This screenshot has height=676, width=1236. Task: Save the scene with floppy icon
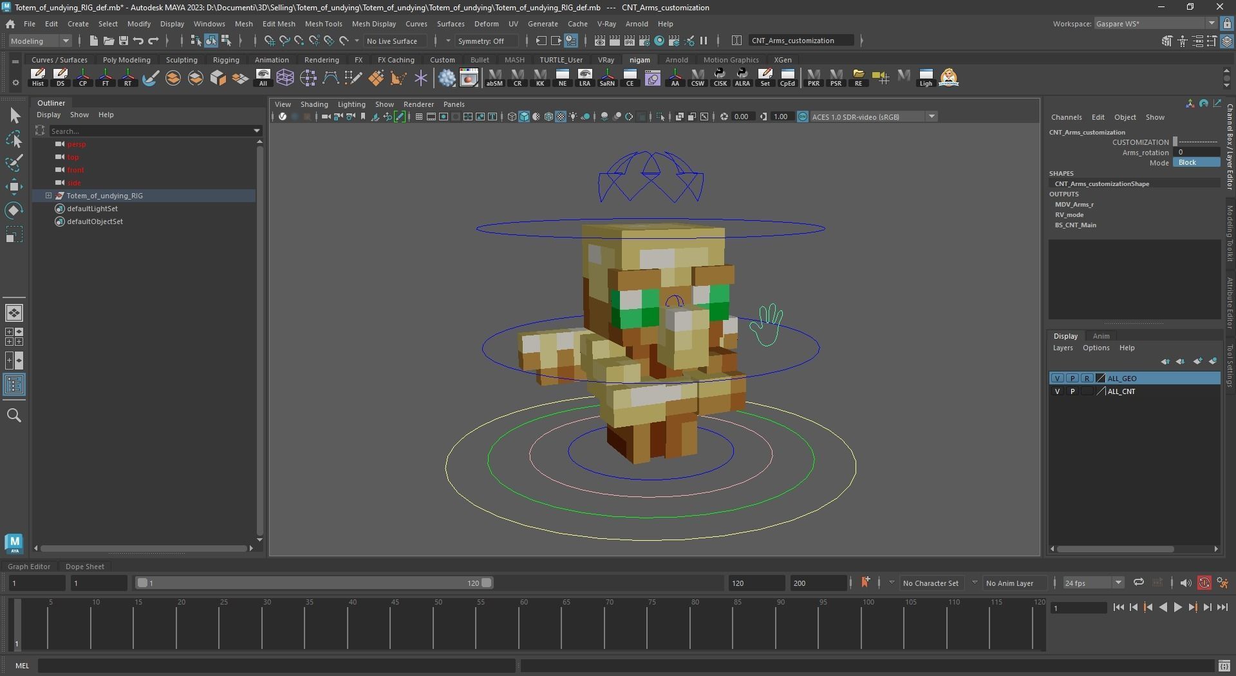[123, 41]
